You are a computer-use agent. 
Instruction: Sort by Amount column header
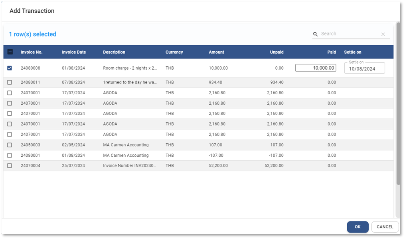pos(216,52)
